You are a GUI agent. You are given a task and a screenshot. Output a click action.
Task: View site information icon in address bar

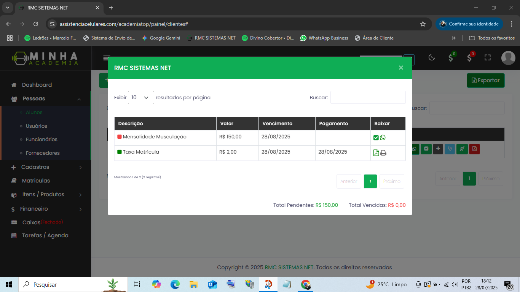(53, 24)
